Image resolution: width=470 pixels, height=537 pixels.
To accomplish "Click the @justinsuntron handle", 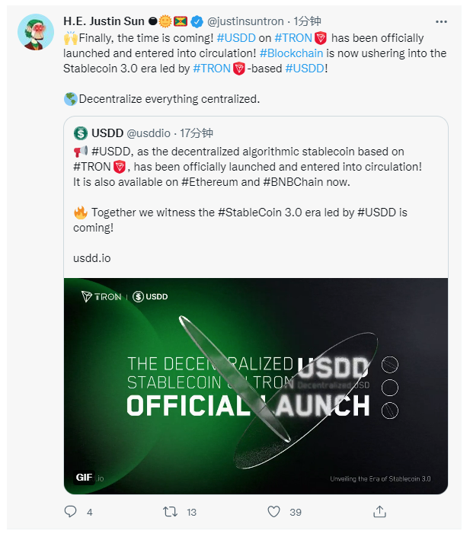I will 245,21.
